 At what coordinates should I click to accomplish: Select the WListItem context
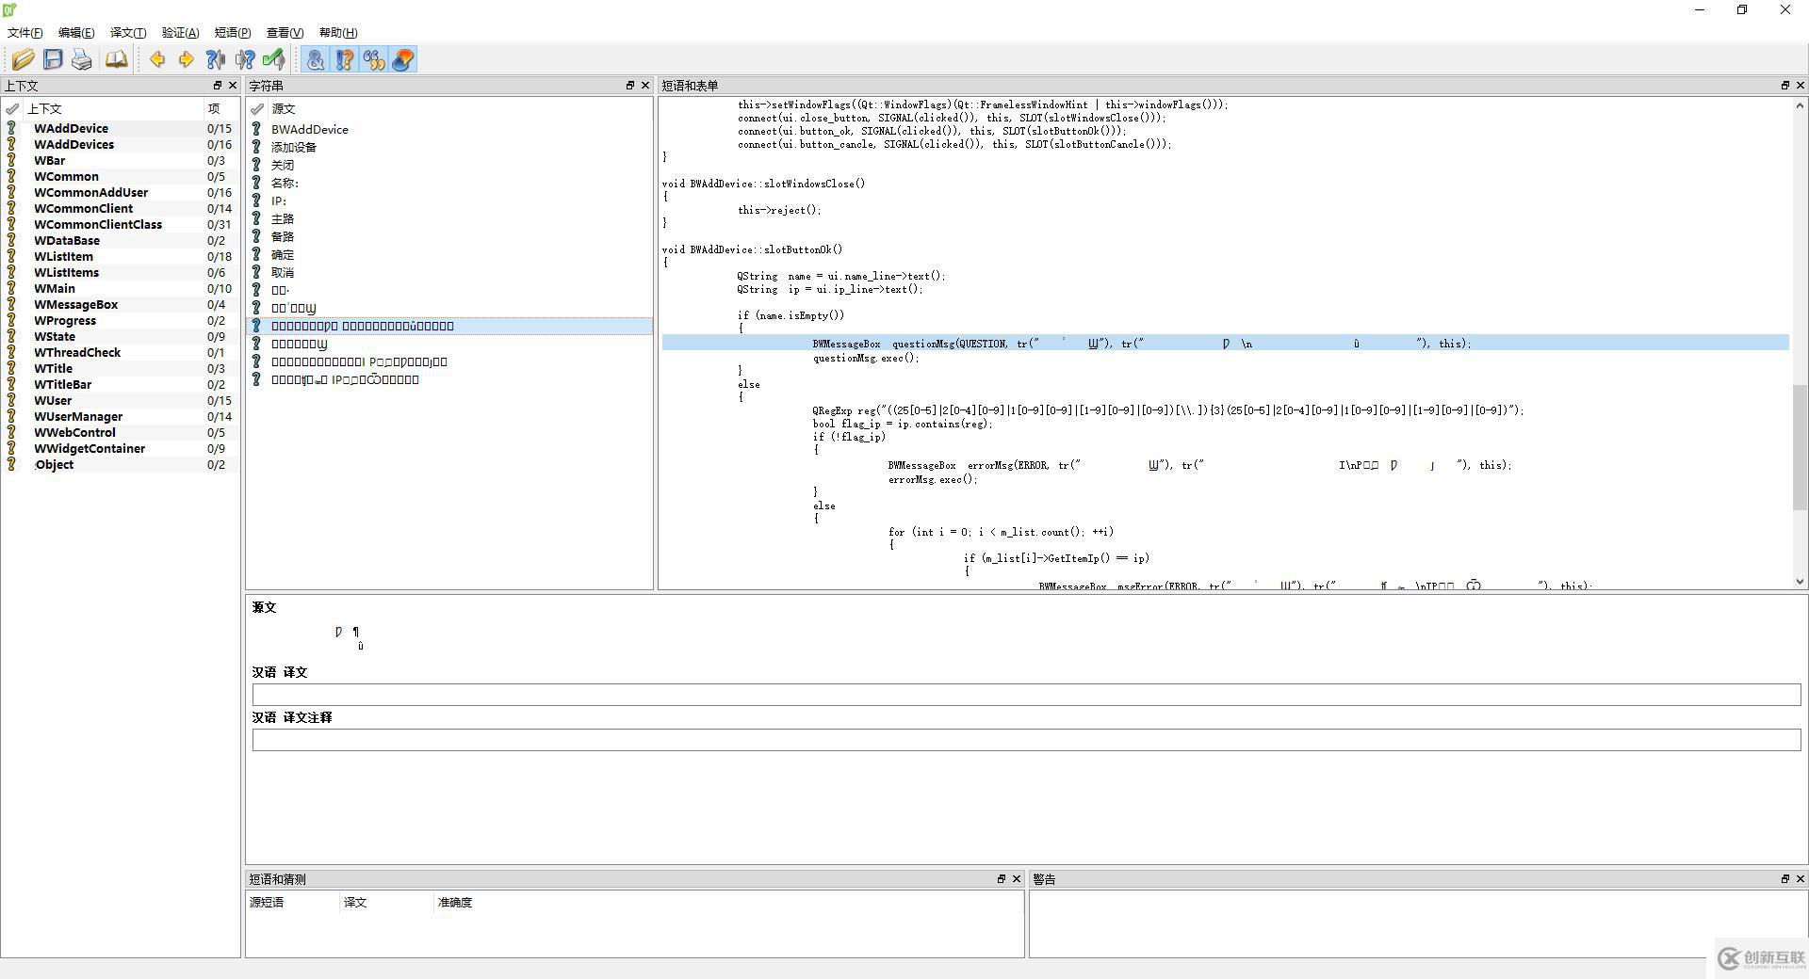pos(120,257)
